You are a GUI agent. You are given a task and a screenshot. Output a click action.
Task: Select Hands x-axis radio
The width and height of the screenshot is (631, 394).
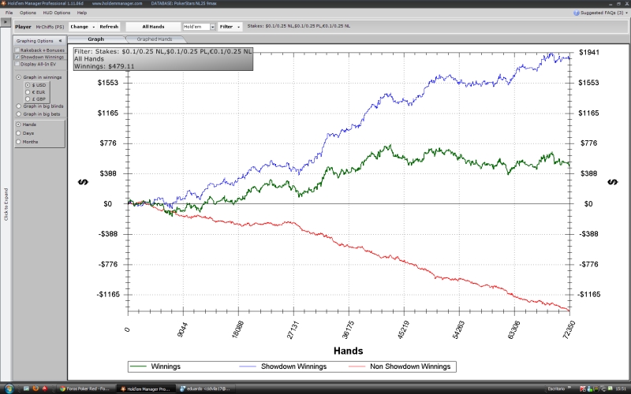[18, 125]
